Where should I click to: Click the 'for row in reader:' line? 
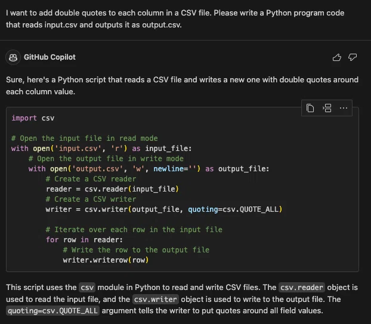tap(84, 240)
